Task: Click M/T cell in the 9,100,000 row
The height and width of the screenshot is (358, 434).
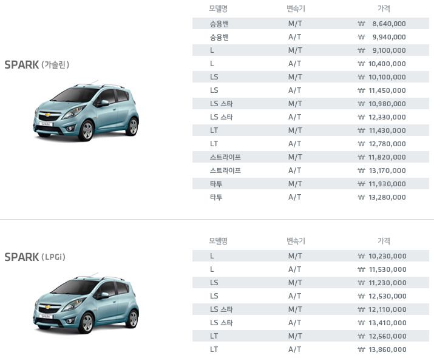Action: point(295,50)
